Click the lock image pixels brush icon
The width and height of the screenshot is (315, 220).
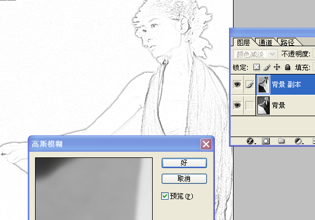[x=267, y=67]
